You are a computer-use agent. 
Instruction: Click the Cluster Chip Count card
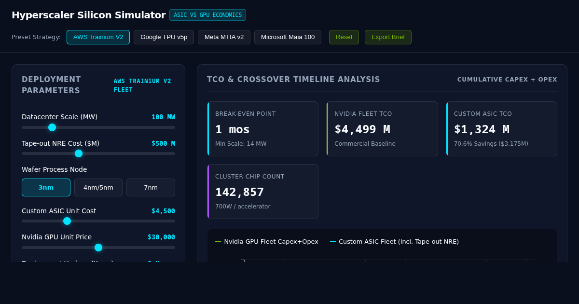point(262,192)
